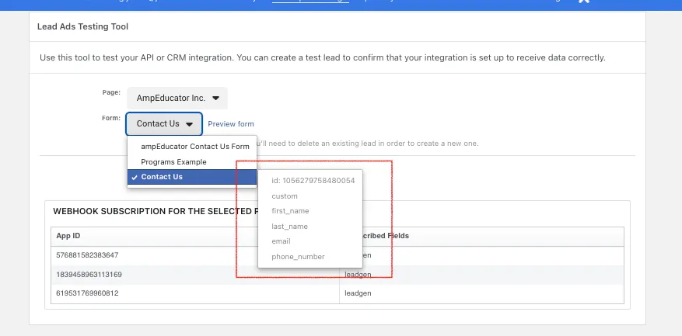Select the checked Contact Us option

(192, 177)
